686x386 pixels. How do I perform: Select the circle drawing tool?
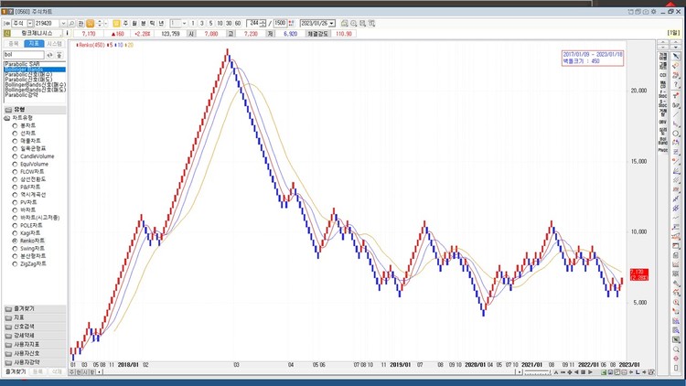(676, 134)
